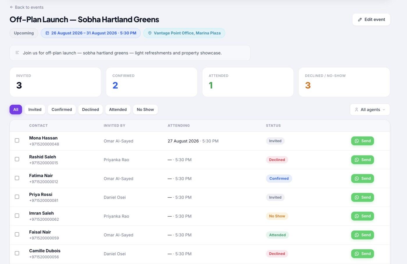Select the checkbox for Mona Hassan
Screen dimensions: 407x264
17,140
